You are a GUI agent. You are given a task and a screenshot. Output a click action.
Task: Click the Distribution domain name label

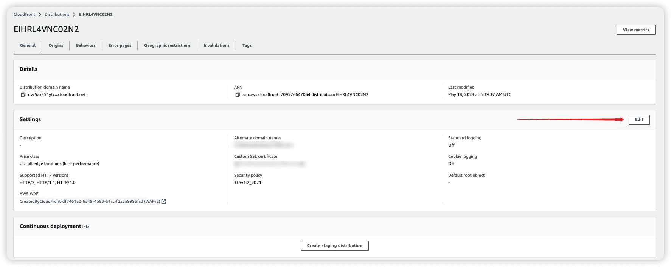coord(45,88)
